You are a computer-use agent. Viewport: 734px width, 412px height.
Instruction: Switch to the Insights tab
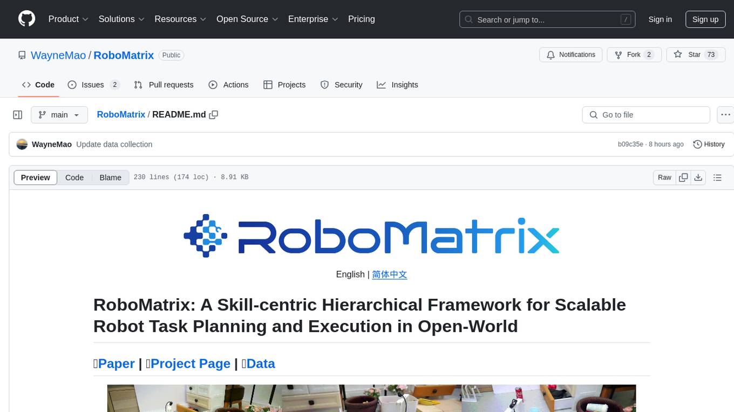pyautogui.click(x=398, y=85)
